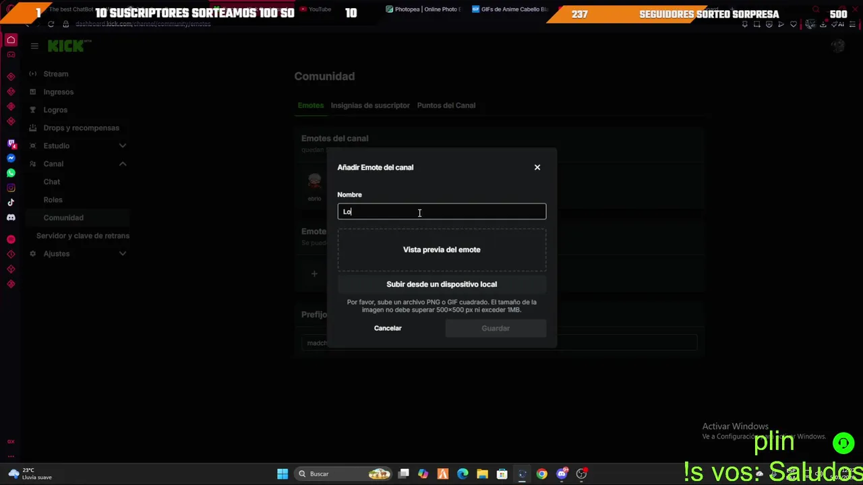Open WhatsApp in browser sidebar
Viewport: 863px width, 485px height.
pyautogui.click(x=11, y=173)
